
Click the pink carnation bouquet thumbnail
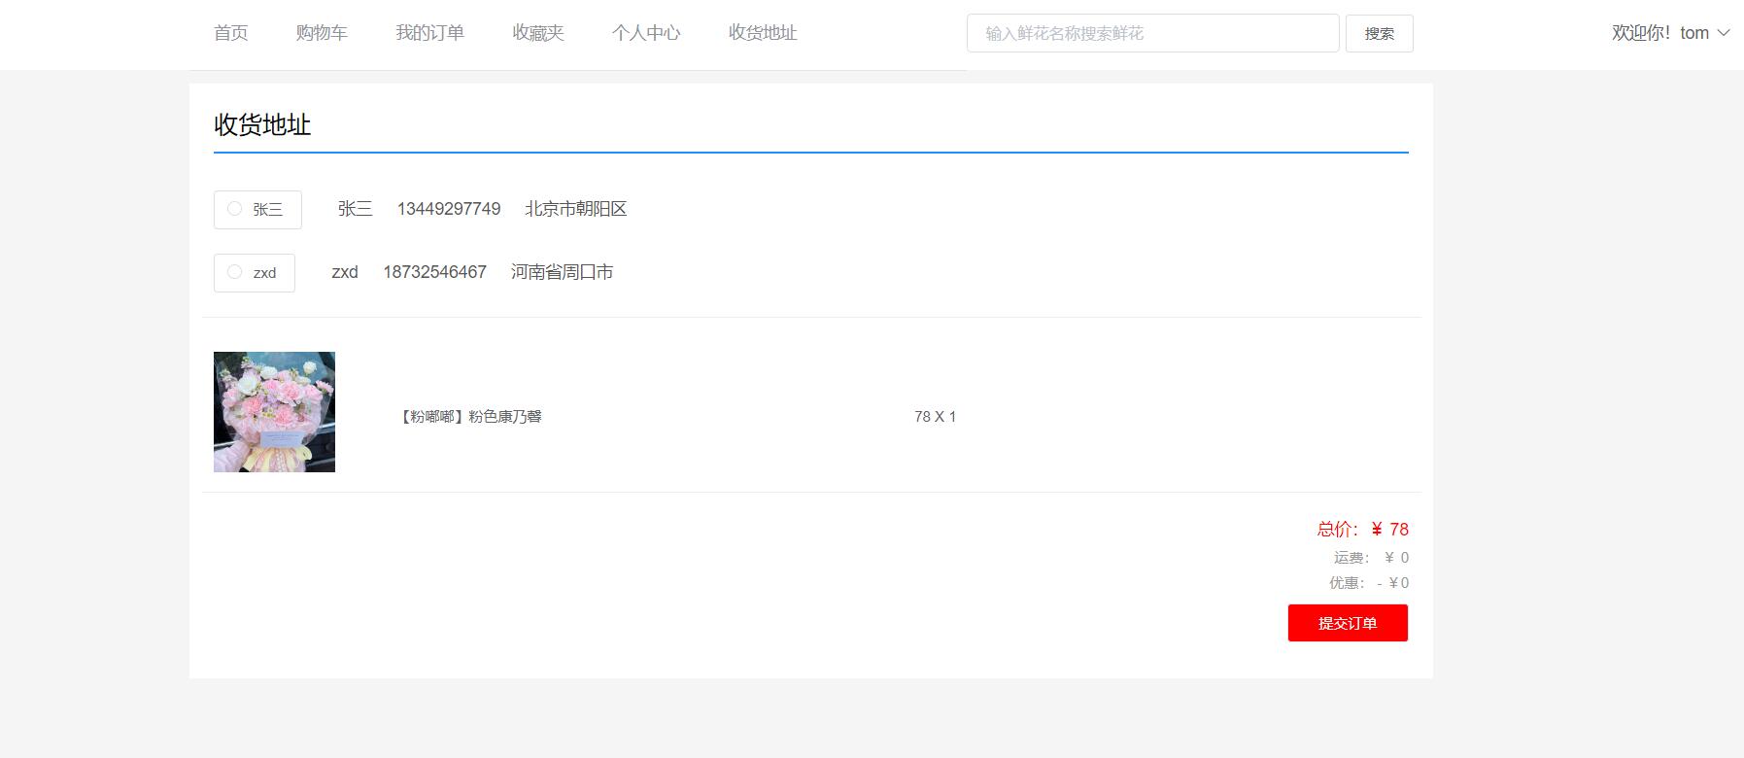(274, 412)
